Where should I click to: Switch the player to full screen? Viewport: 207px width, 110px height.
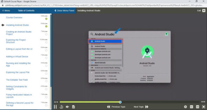(204, 107)
